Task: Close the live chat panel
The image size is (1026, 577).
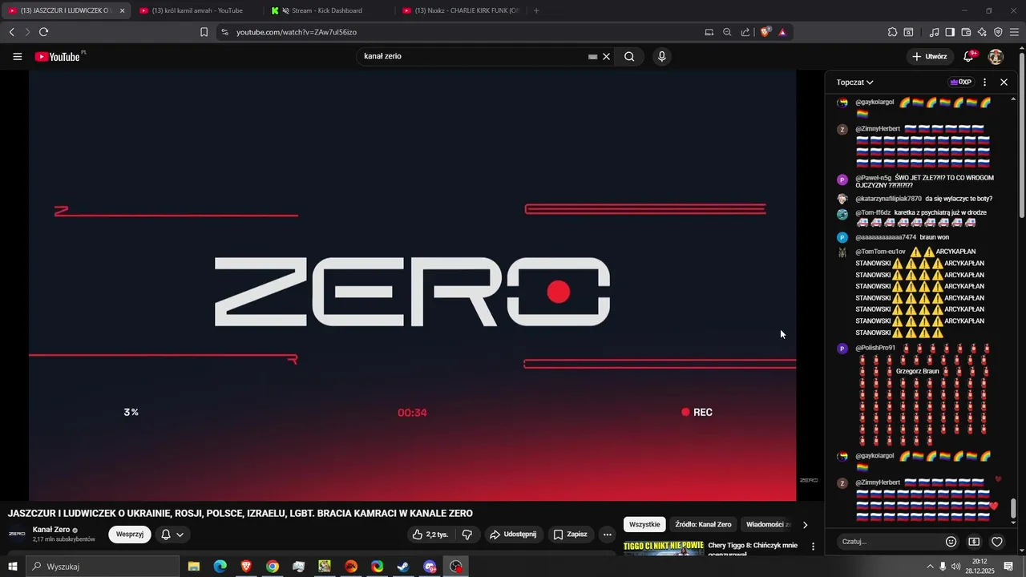Action: coord(1004,82)
